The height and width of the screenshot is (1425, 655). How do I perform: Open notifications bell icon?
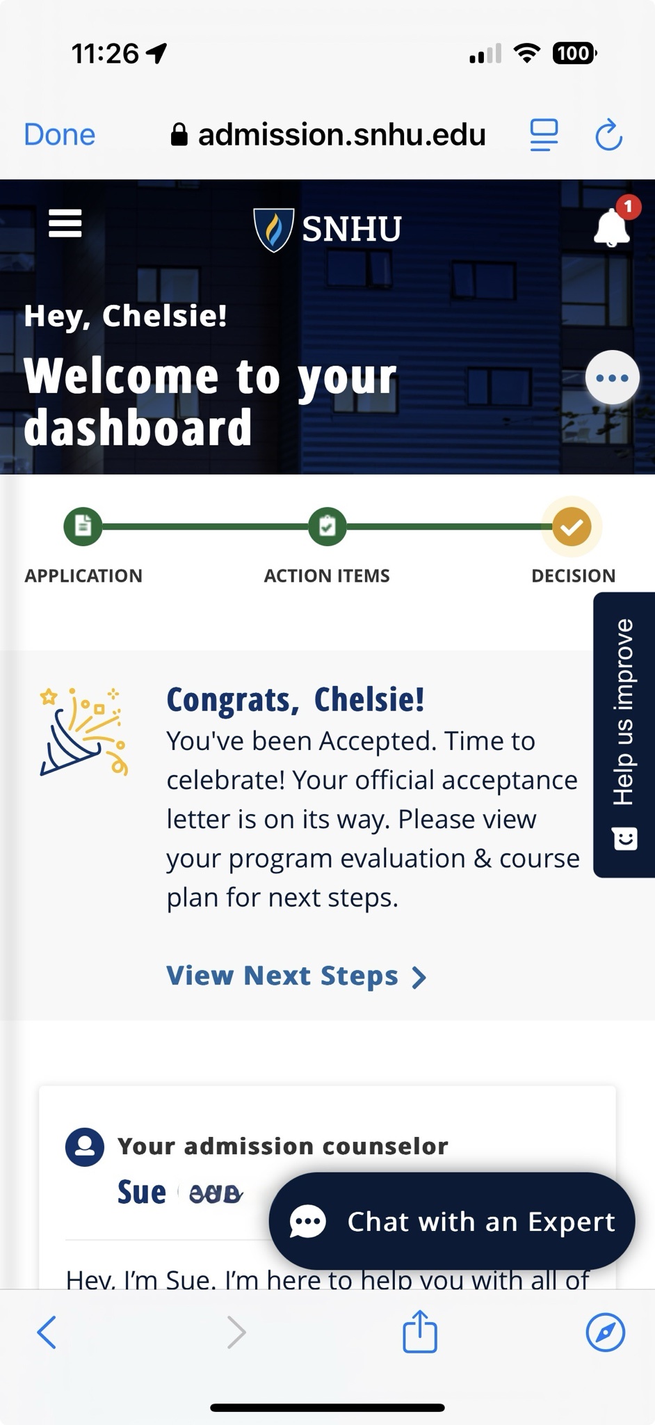613,225
